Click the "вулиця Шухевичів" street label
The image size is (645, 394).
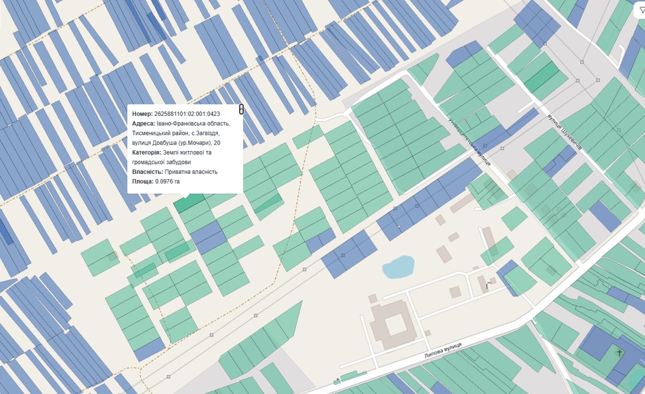click(x=564, y=132)
